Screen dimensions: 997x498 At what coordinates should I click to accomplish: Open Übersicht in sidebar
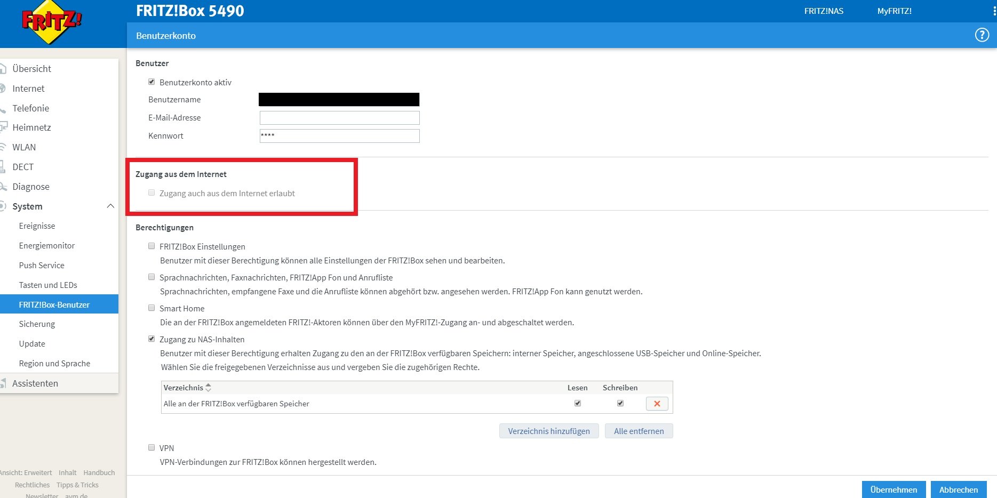(x=32, y=69)
